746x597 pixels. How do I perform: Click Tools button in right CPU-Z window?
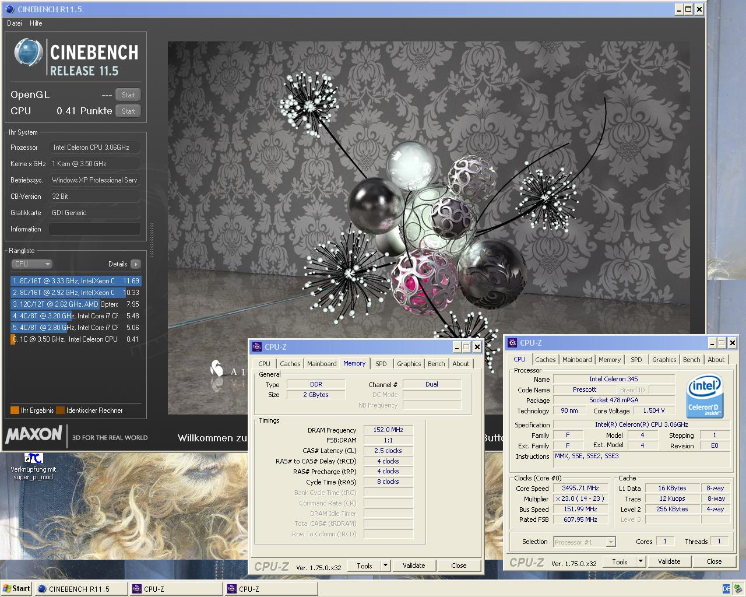click(620, 561)
